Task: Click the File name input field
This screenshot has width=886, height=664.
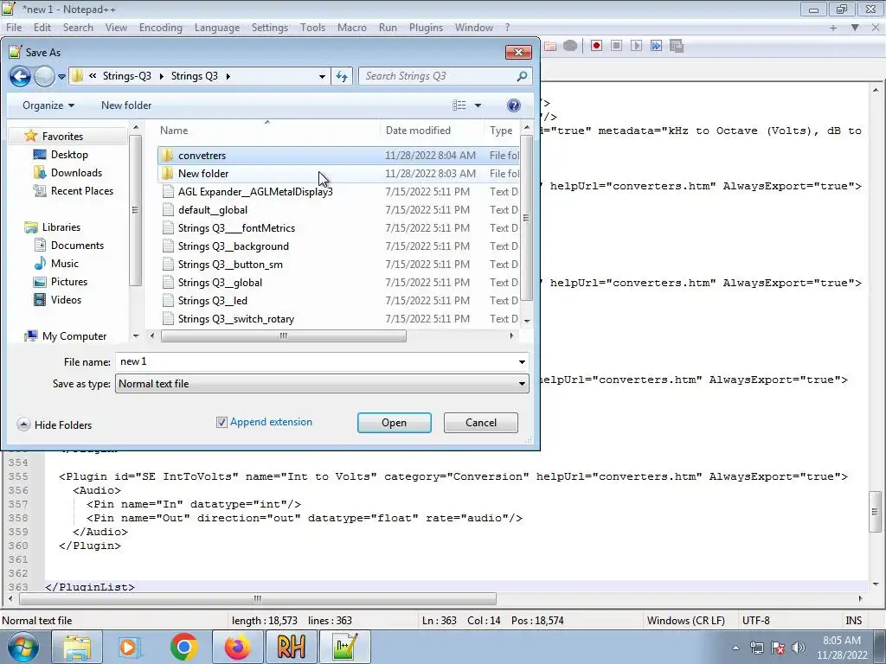Action: [315, 362]
